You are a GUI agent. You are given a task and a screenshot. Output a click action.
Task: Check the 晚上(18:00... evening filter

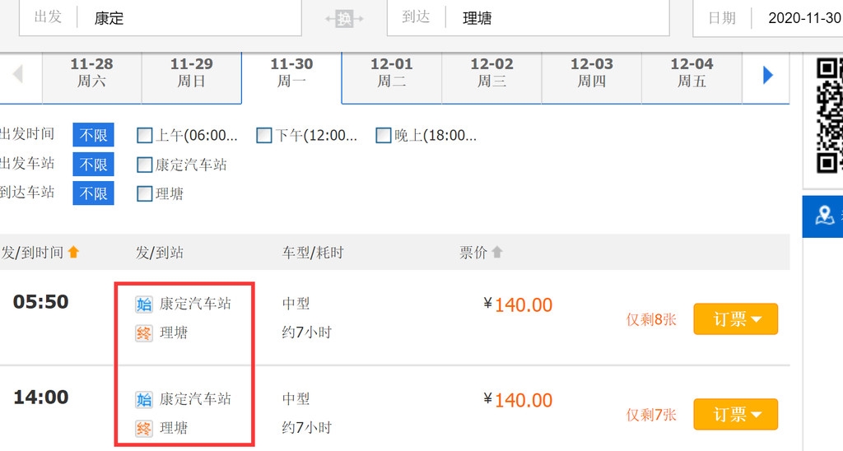click(x=384, y=136)
